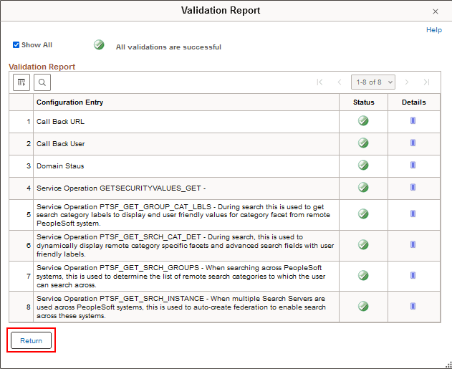Open the 1-8 of 8 rows dropdown
The width and height of the screenshot is (452, 369).
coord(373,82)
